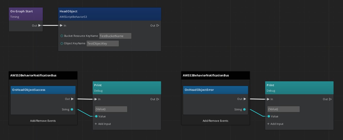Click the String data pin of OnHeadObjectSuccess
Viewport: 343px width, 140px height.
tap(72, 109)
